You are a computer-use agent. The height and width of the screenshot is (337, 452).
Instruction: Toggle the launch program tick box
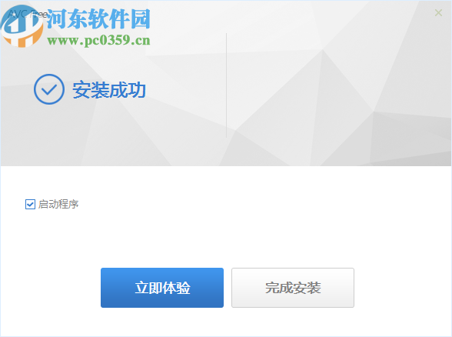point(30,205)
